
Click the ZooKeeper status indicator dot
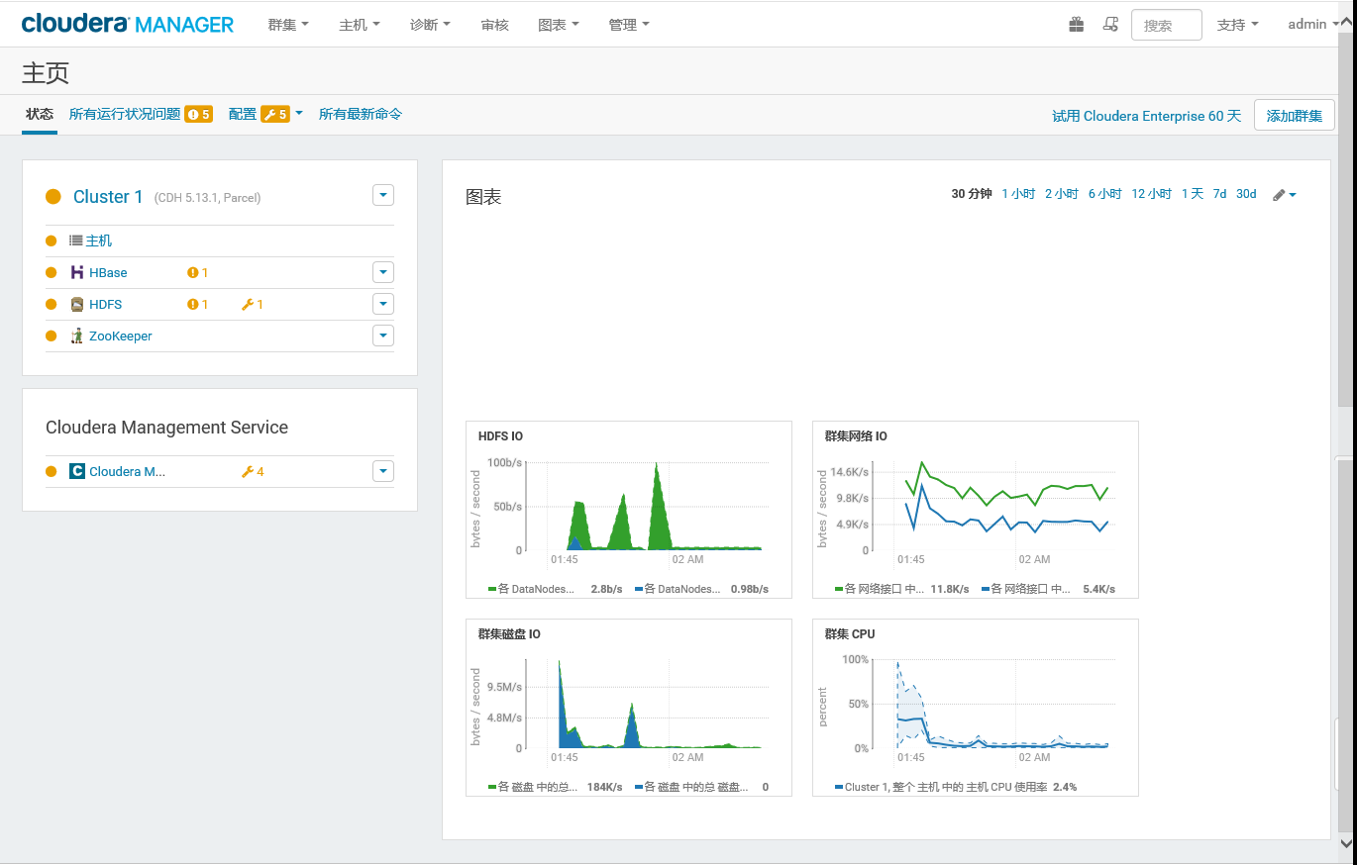point(52,336)
